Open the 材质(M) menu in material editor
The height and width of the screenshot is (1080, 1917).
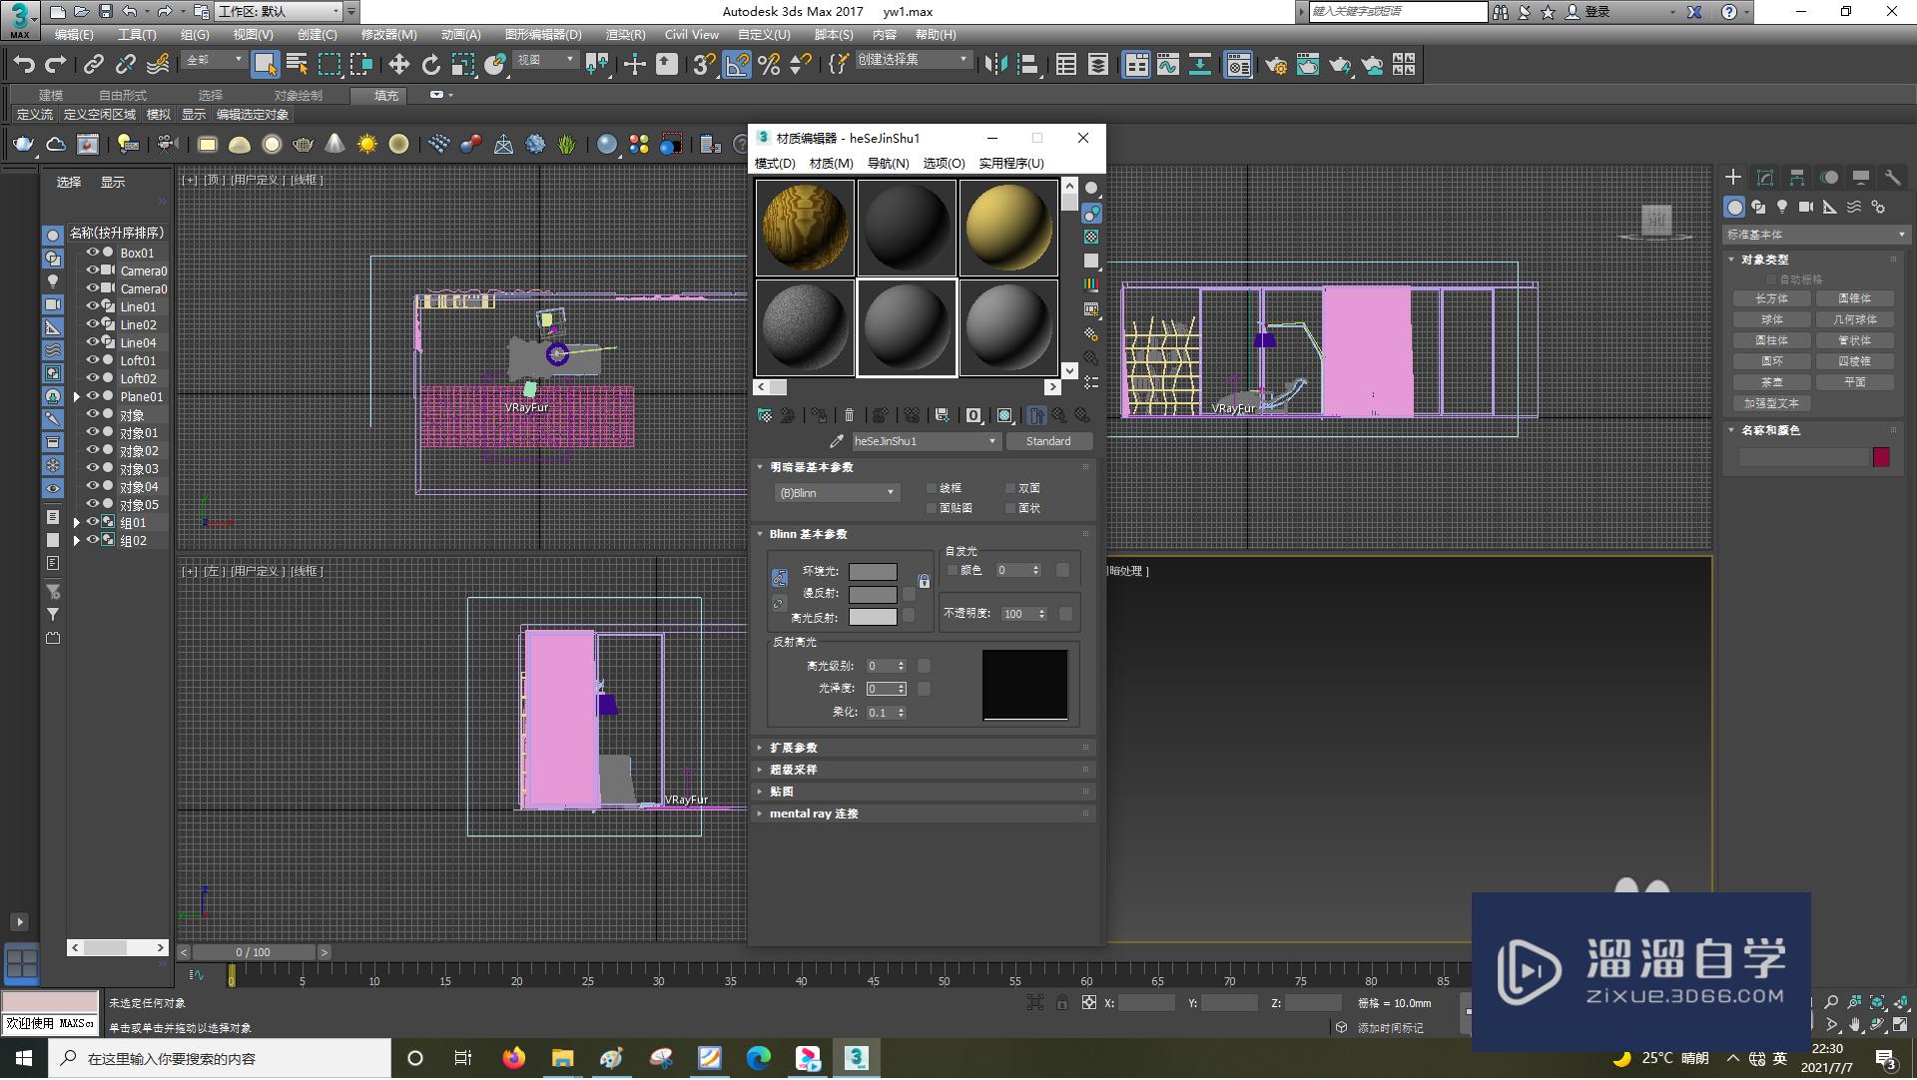(831, 163)
